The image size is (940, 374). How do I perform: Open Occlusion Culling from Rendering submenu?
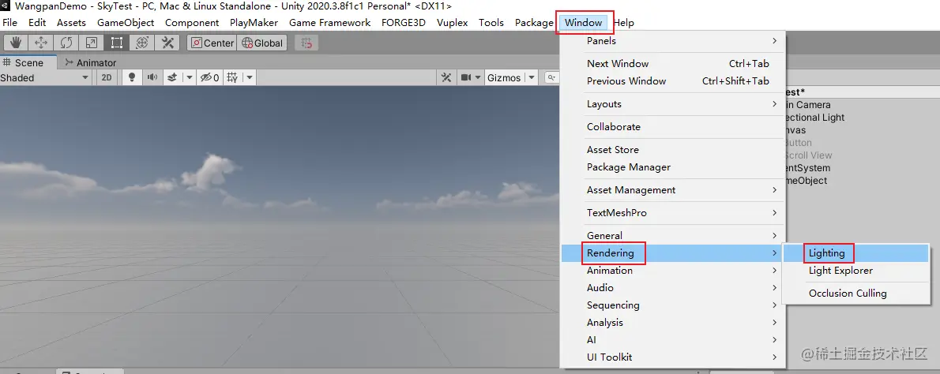click(856, 294)
